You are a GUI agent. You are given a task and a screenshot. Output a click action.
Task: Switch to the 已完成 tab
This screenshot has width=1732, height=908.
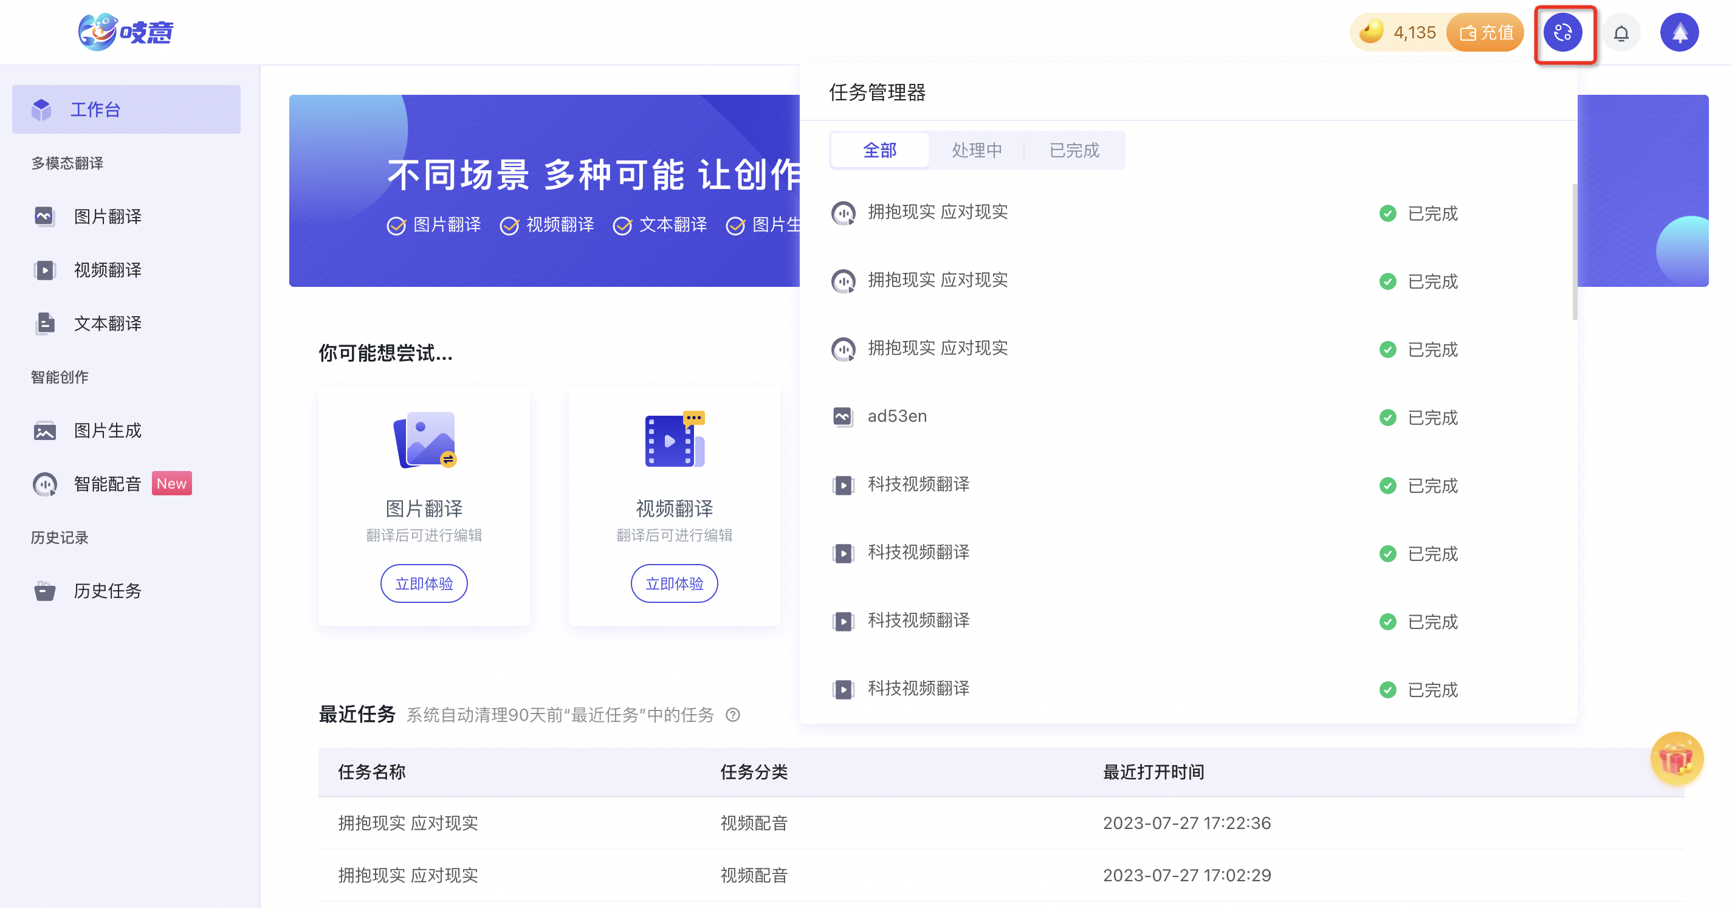(x=1074, y=150)
